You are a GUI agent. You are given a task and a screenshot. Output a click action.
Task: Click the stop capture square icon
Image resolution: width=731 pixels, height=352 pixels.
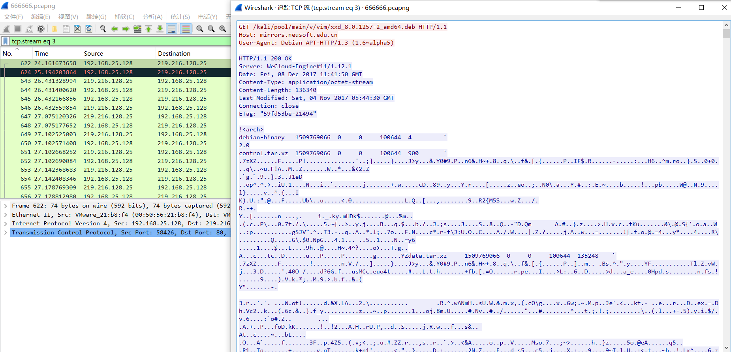point(18,29)
